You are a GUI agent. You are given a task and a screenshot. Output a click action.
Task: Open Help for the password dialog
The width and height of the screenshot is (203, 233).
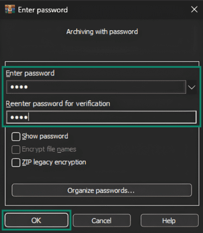click(x=169, y=221)
